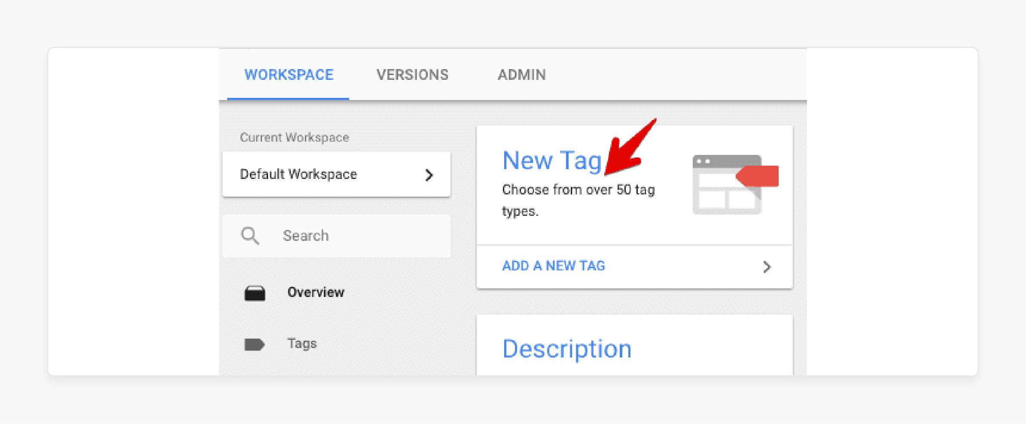The image size is (1026, 424).
Task: Click the Add a New Tag link
Action: tap(554, 266)
